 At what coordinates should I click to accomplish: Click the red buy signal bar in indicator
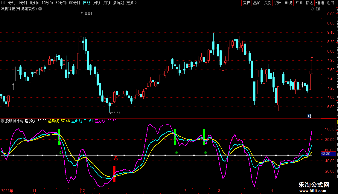[x=114, y=174]
